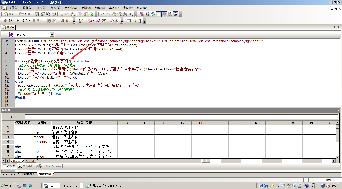Expand hidden system tray icons chevron
342x189 pixels.
coord(317,186)
